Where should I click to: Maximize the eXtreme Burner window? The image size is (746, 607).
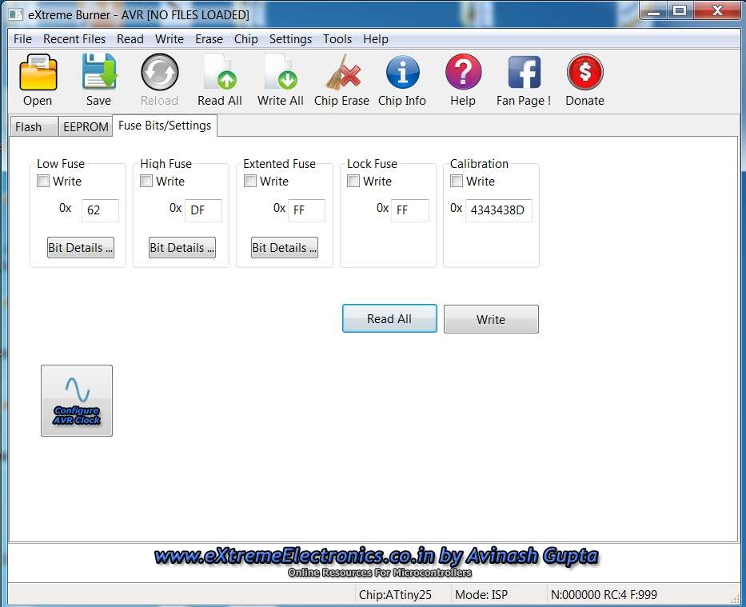(x=680, y=10)
